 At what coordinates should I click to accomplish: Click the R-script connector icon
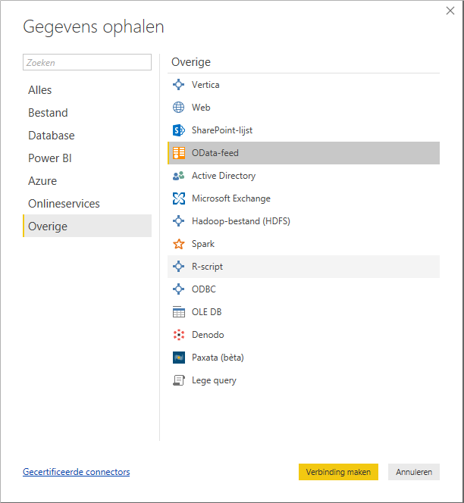coord(178,267)
